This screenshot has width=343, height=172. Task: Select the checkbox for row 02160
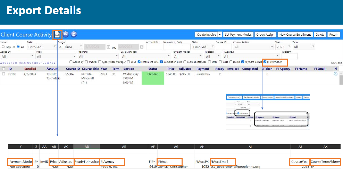click(3, 74)
